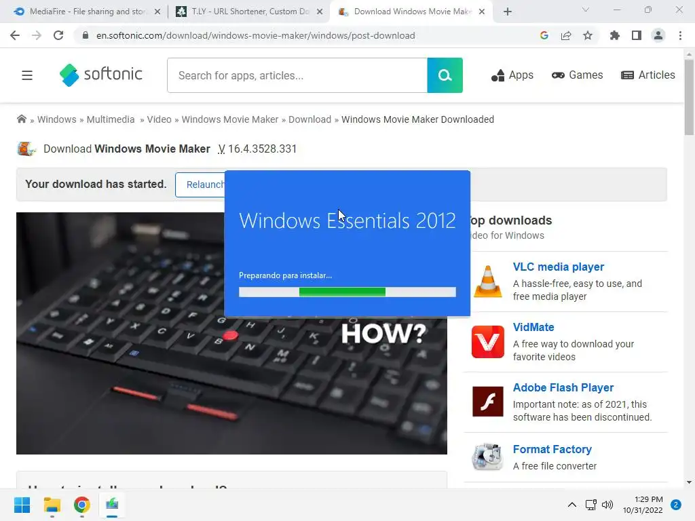Click the installer progress bar
This screenshot has width=695, height=521.
click(347, 292)
